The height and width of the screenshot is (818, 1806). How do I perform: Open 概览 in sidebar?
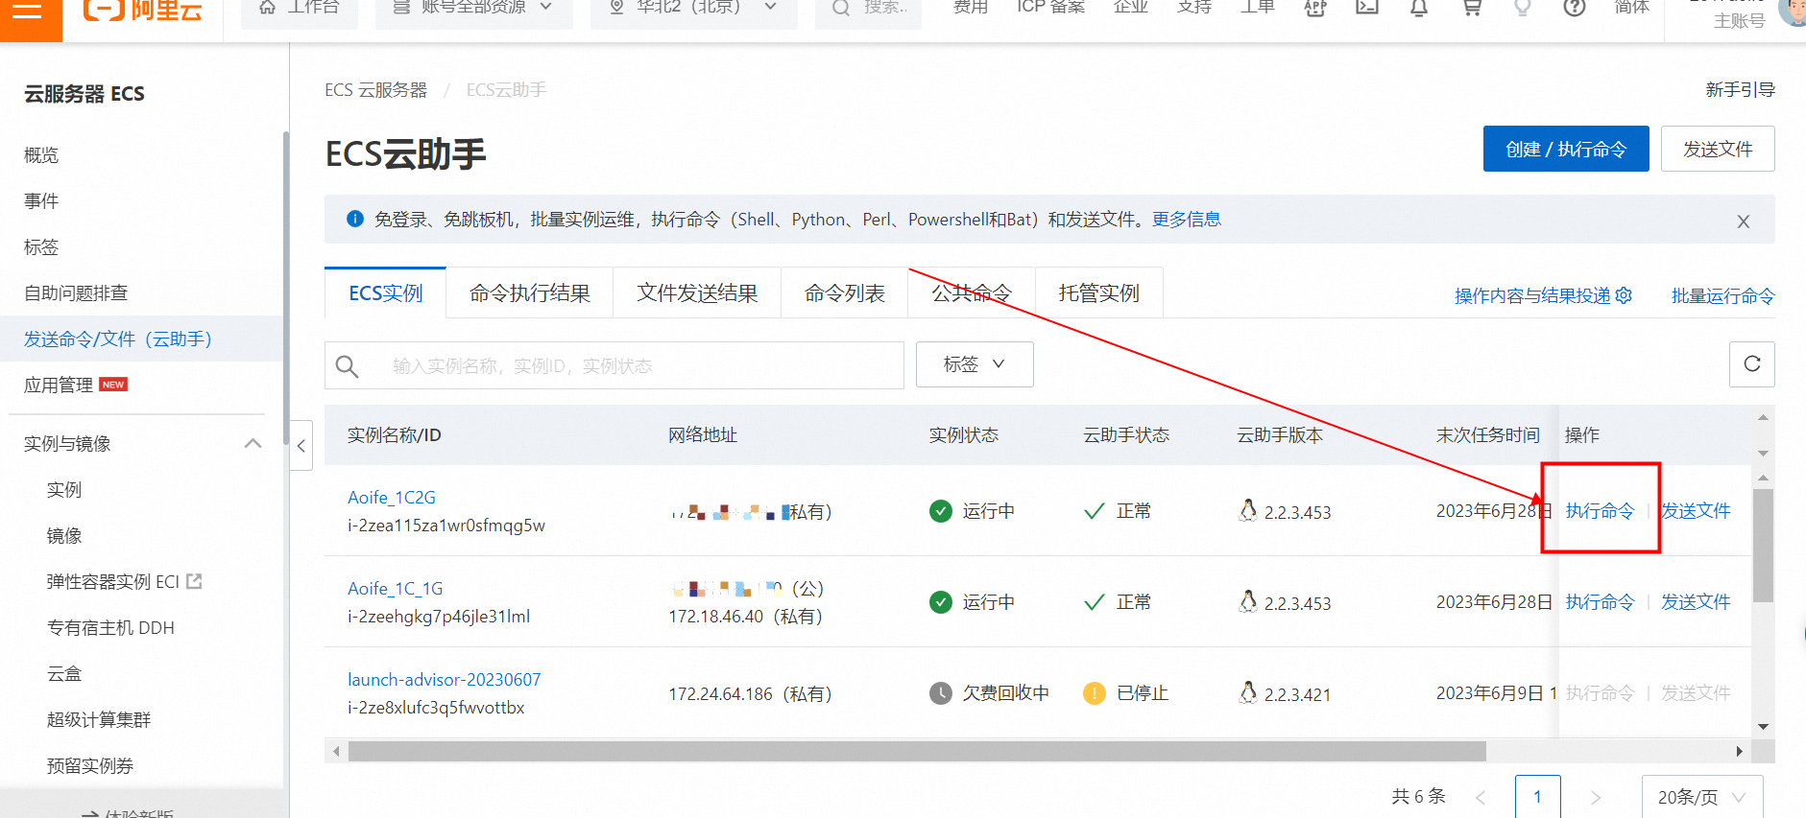click(x=41, y=155)
